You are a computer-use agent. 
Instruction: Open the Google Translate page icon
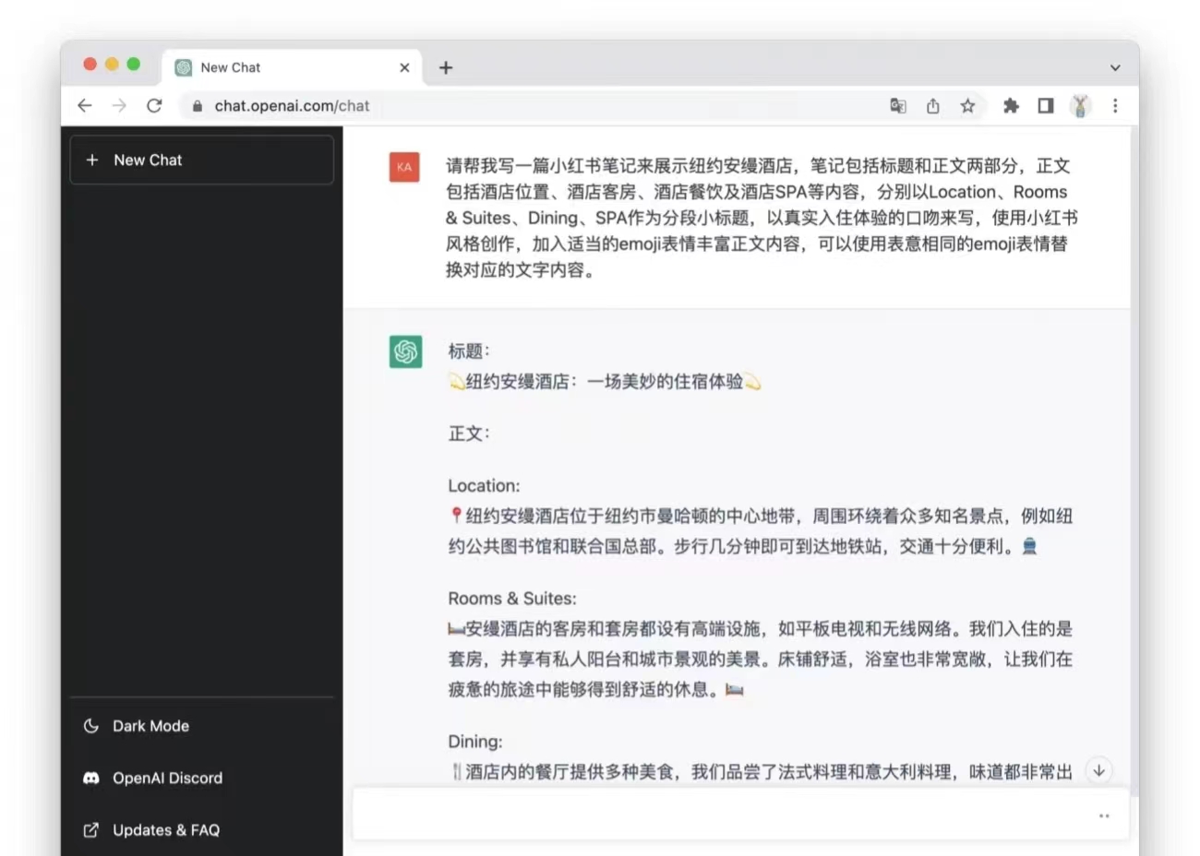click(x=898, y=106)
